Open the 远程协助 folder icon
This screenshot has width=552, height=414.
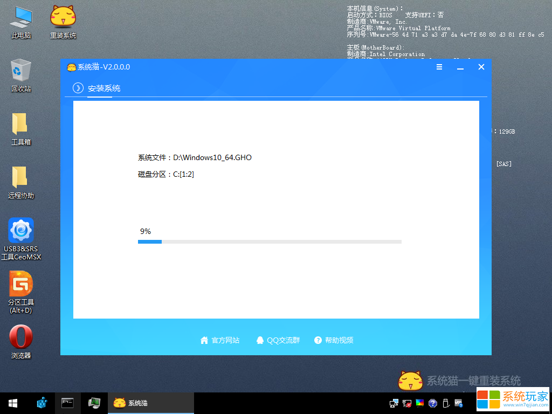[21, 182]
